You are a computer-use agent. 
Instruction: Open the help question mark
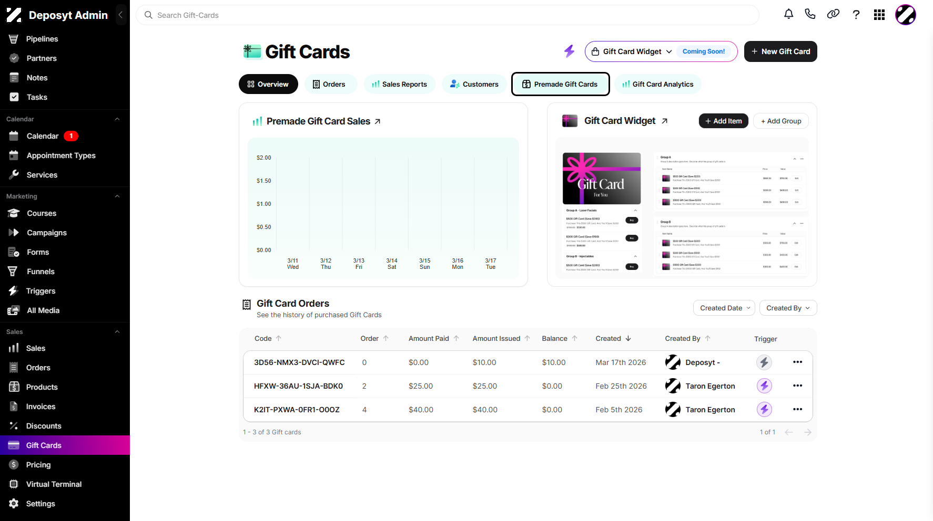[856, 14]
